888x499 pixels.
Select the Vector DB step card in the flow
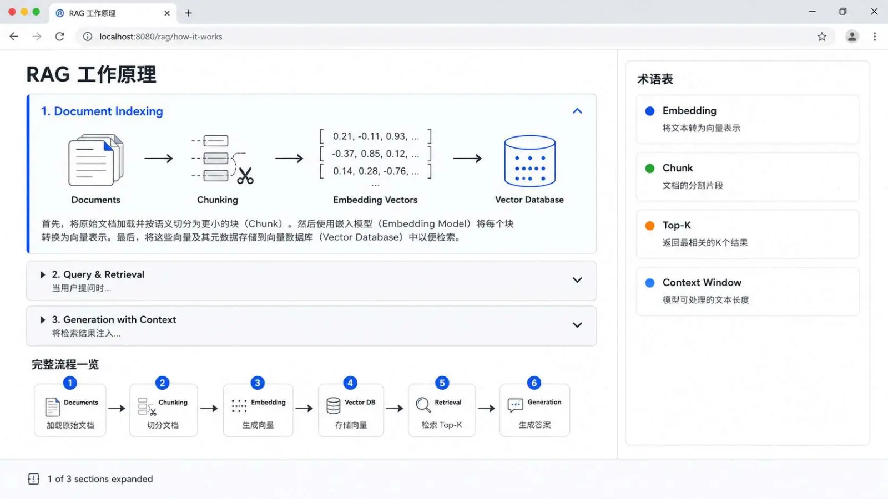351,410
